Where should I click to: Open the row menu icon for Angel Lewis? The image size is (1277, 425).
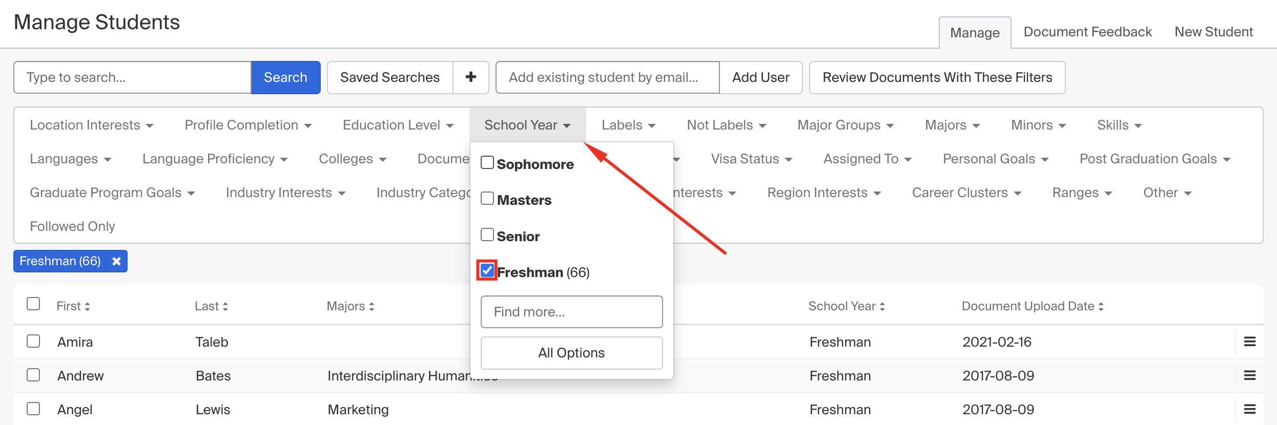[x=1250, y=409]
